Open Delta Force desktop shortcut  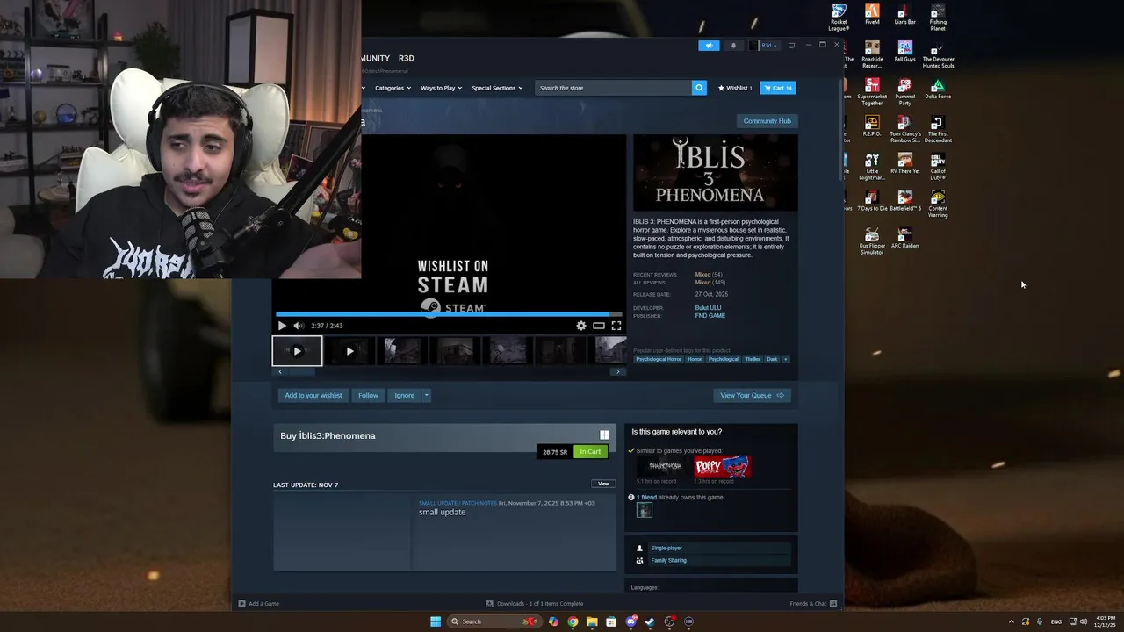938,89
